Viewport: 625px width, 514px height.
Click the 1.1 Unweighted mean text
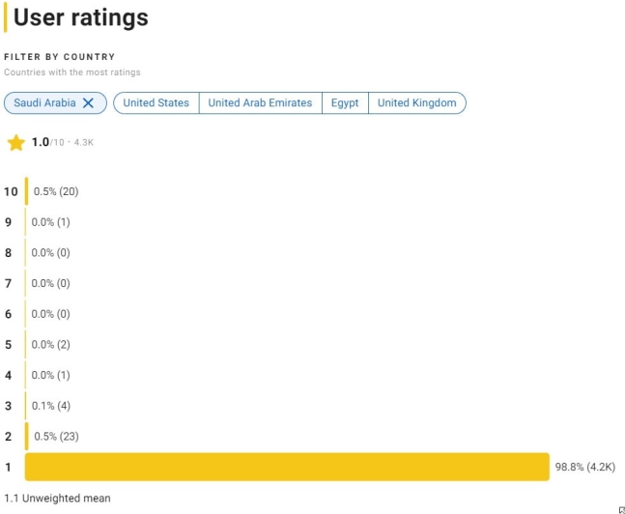57,499
